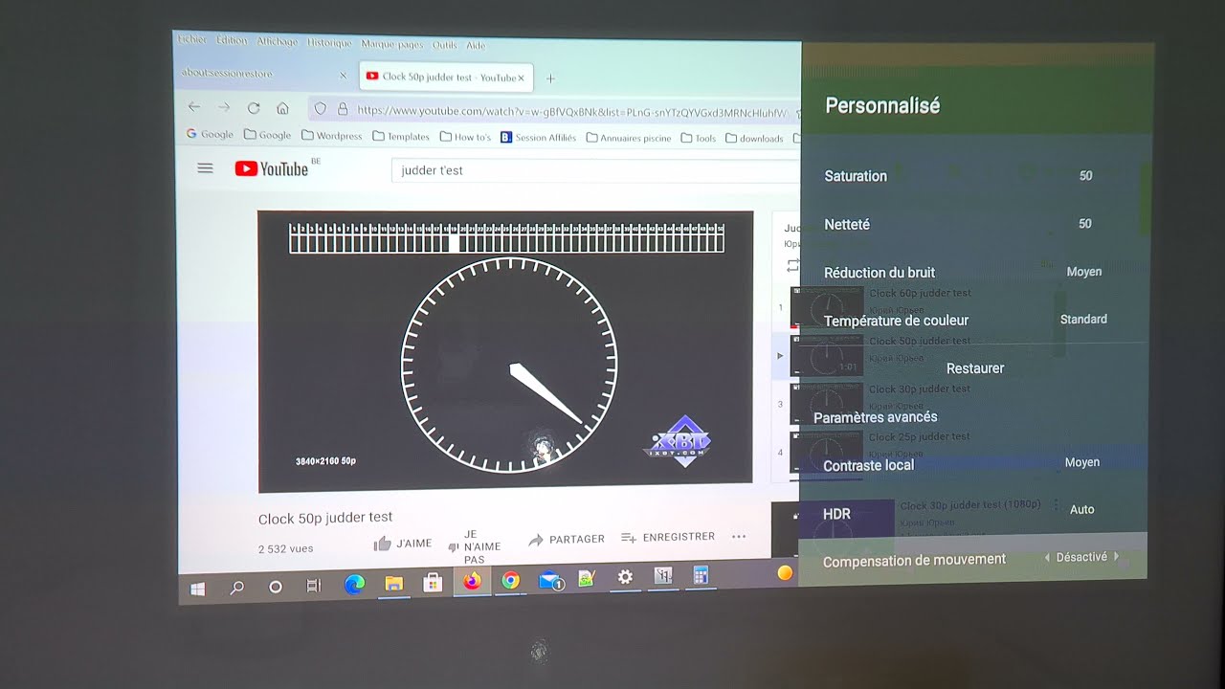Screen dimensions: 1225x689
Task: Click the thumbs down dislike icon
Action: point(452,546)
